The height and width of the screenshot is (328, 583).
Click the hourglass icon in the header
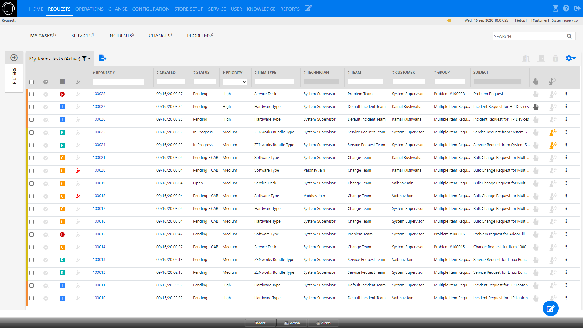[555, 9]
